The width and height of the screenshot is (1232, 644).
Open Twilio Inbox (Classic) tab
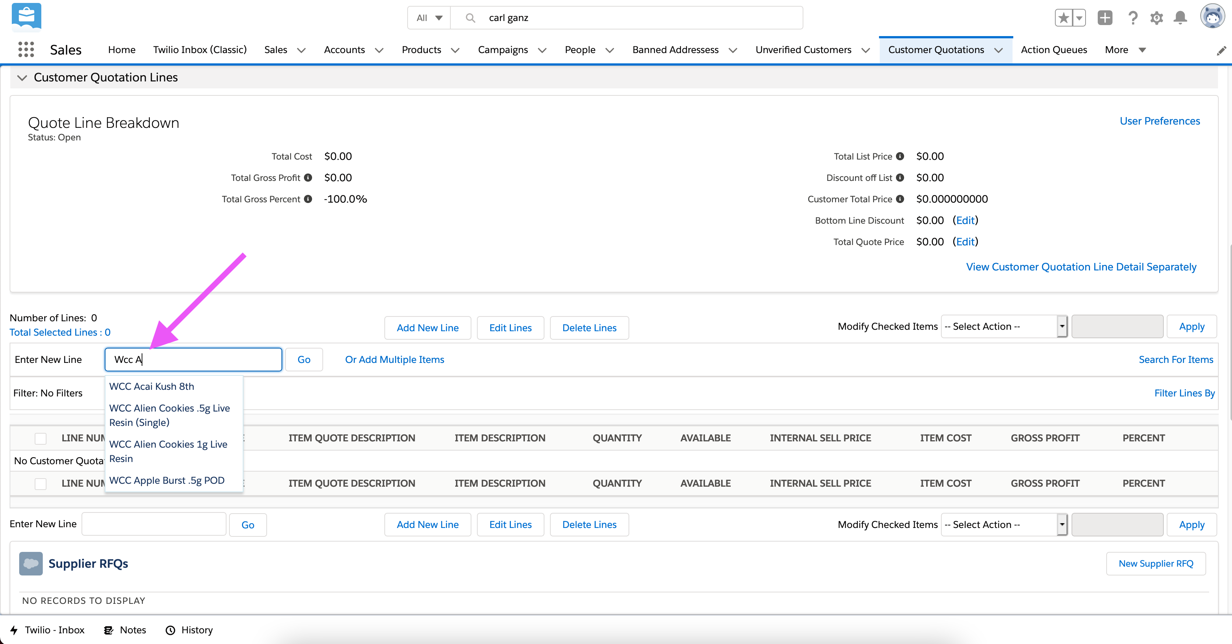(200, 50)
